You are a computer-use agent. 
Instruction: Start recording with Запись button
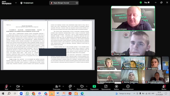pyautogui.click(x=116, y=87)
